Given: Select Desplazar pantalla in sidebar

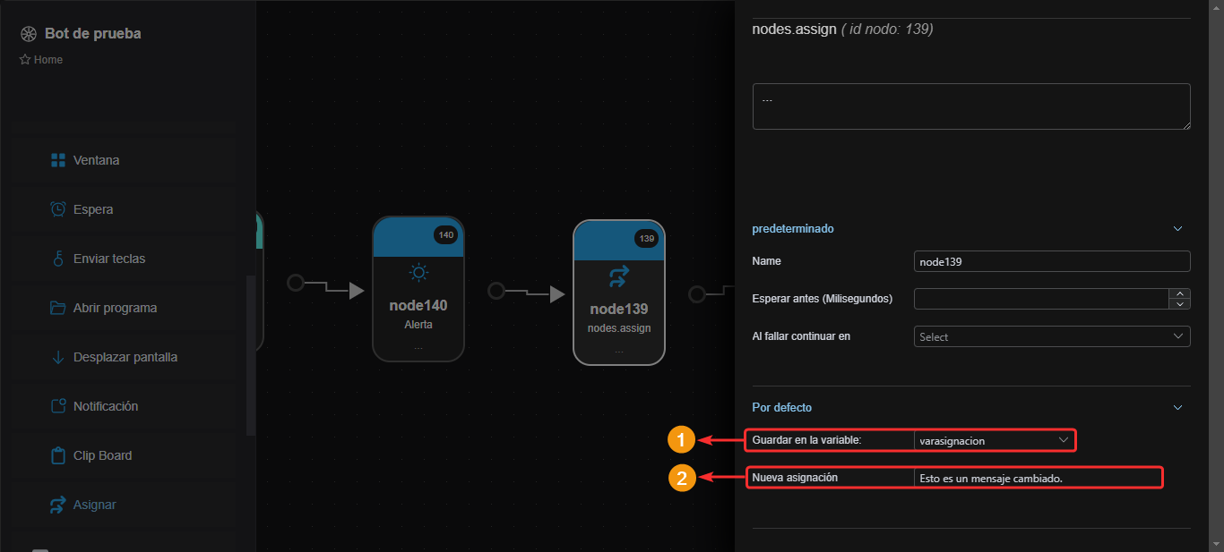Looking at the screenshot, I should click(125, 357).
